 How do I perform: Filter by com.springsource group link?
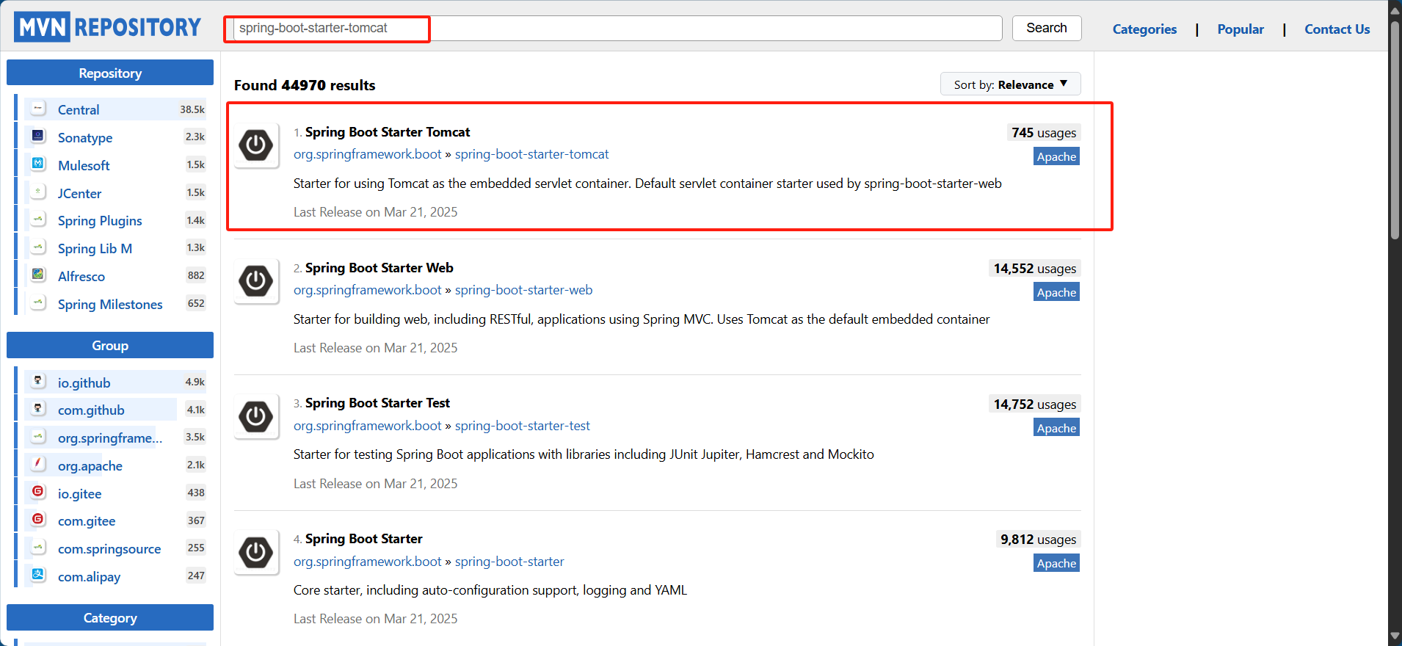[109, 548]
